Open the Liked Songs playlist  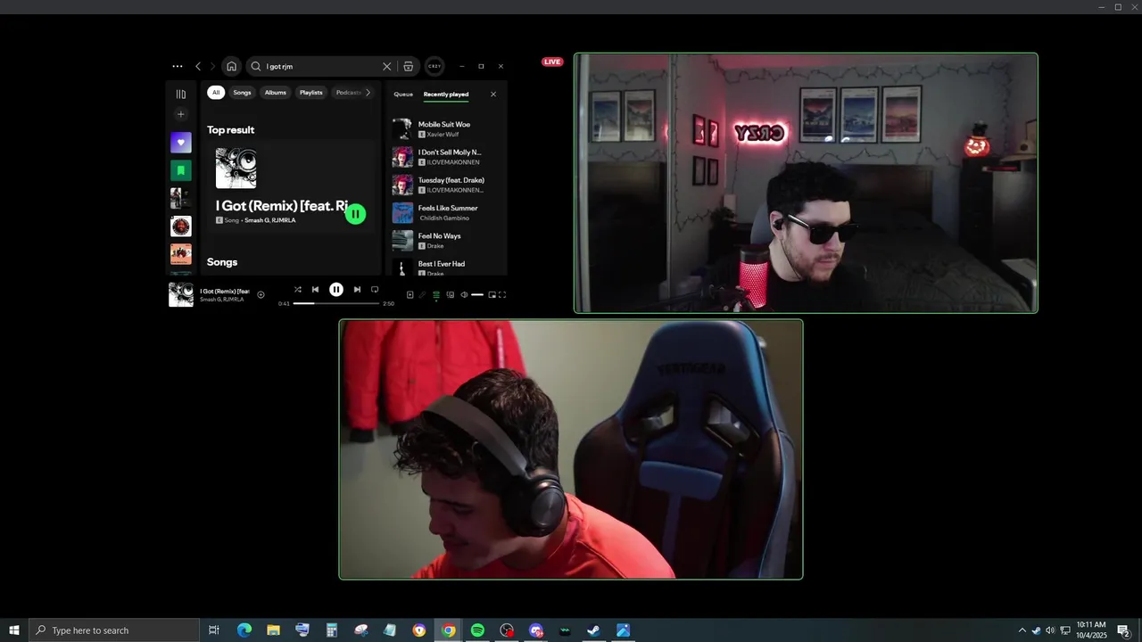[181, 143]
